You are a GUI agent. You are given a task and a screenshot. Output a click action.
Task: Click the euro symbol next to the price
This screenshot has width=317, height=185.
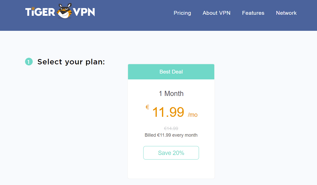point(147,107)
